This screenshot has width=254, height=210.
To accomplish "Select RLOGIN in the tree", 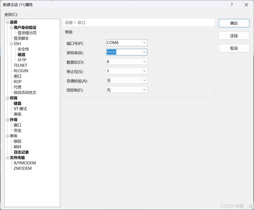I will [21, 71].
